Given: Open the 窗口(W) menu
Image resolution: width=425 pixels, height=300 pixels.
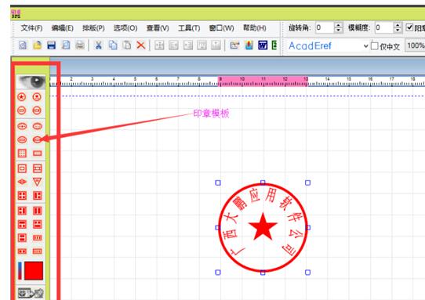Looking at the screenshot, I should tap(221, 28).
